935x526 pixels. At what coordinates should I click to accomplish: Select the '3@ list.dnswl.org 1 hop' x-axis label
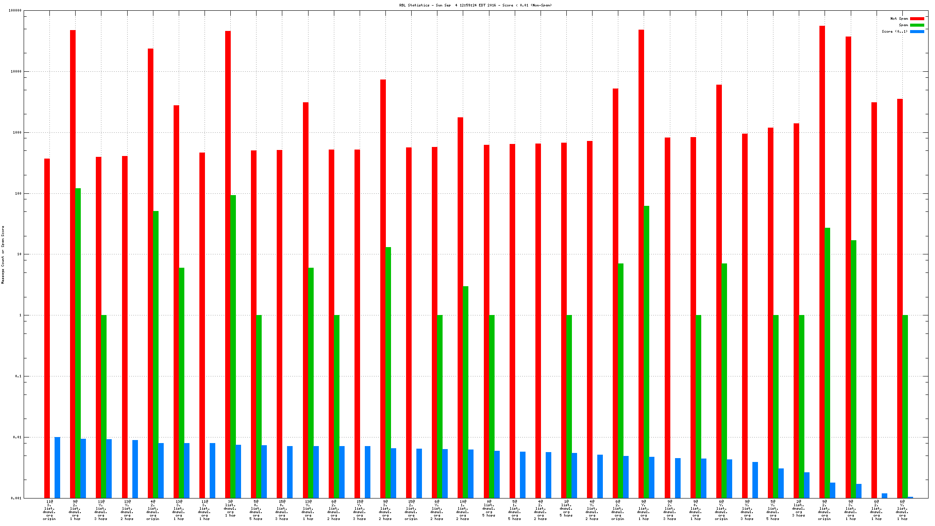click(x=230, y=508)
